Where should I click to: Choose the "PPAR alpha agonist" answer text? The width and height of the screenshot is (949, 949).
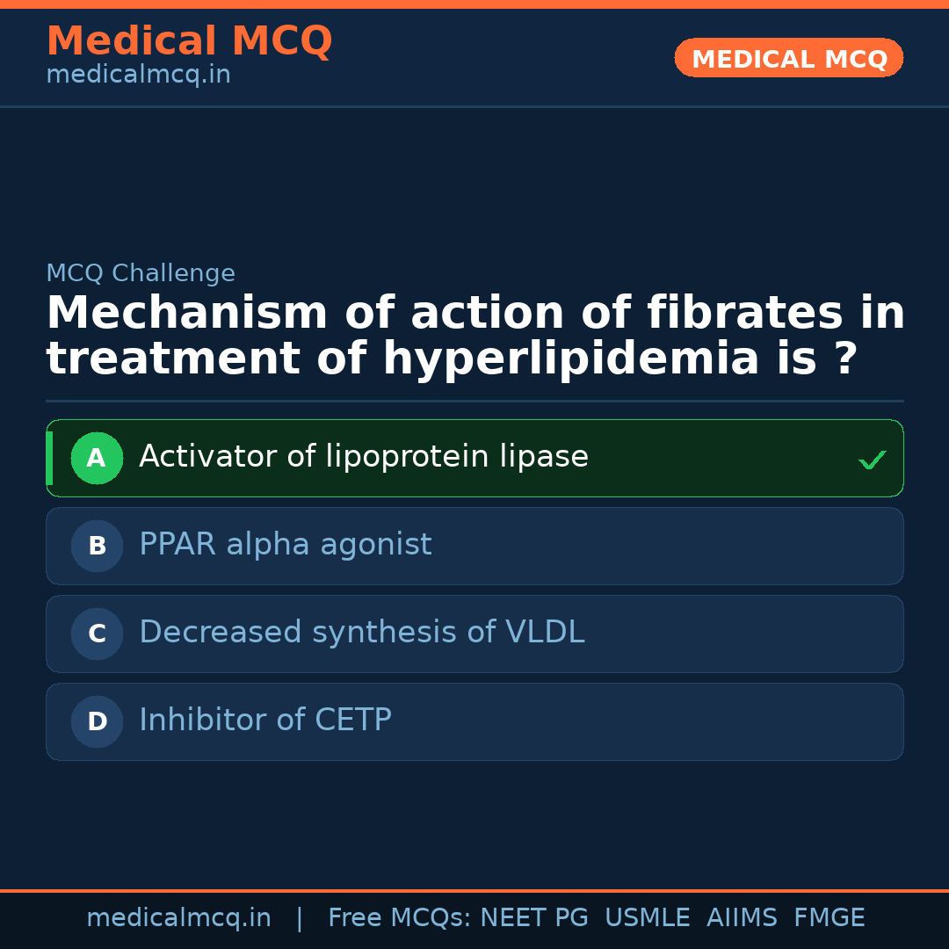tap(286, 545)
